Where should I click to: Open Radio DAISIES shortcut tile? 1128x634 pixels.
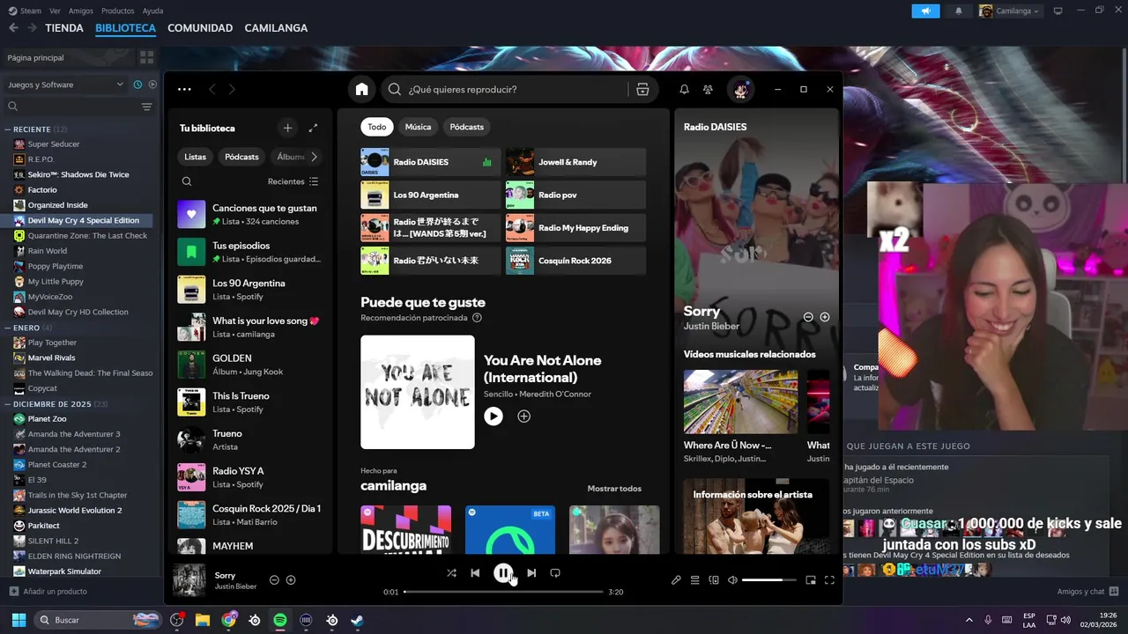point(430,162)
